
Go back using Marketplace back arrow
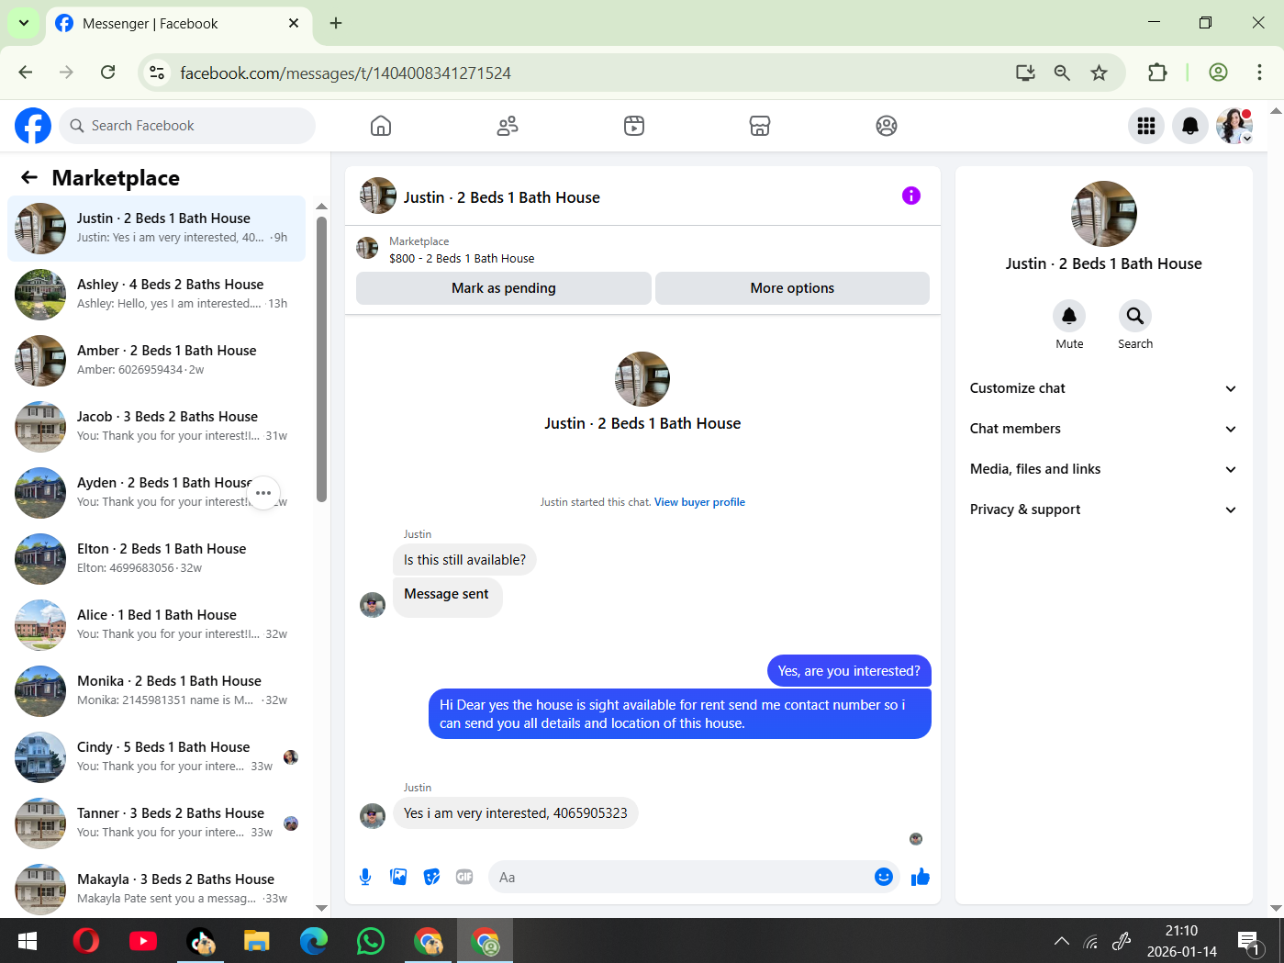point(29,177)
